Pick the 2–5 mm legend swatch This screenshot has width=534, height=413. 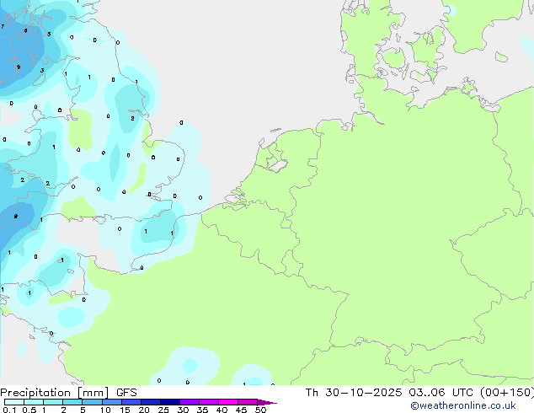(x=72, y=402)
